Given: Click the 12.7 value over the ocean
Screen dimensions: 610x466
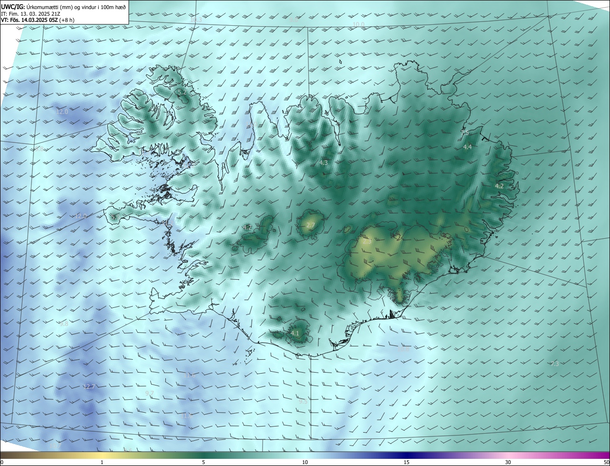Looking at the screenshot, I should point(89,386).
